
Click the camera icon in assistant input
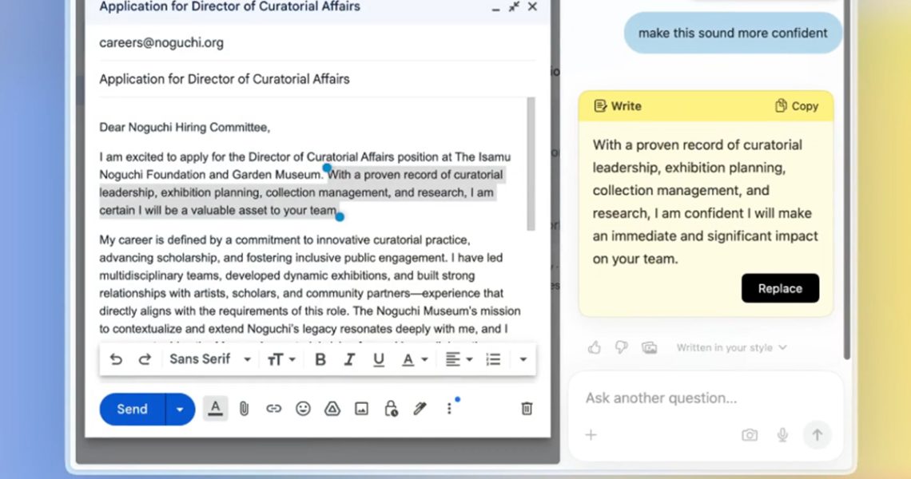click(x=750, y=435)
